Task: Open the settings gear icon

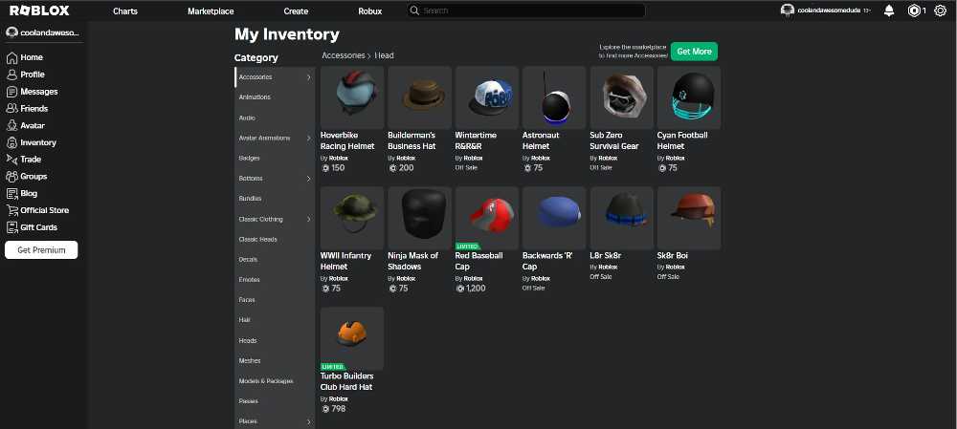Action: [x=940, y=11]
